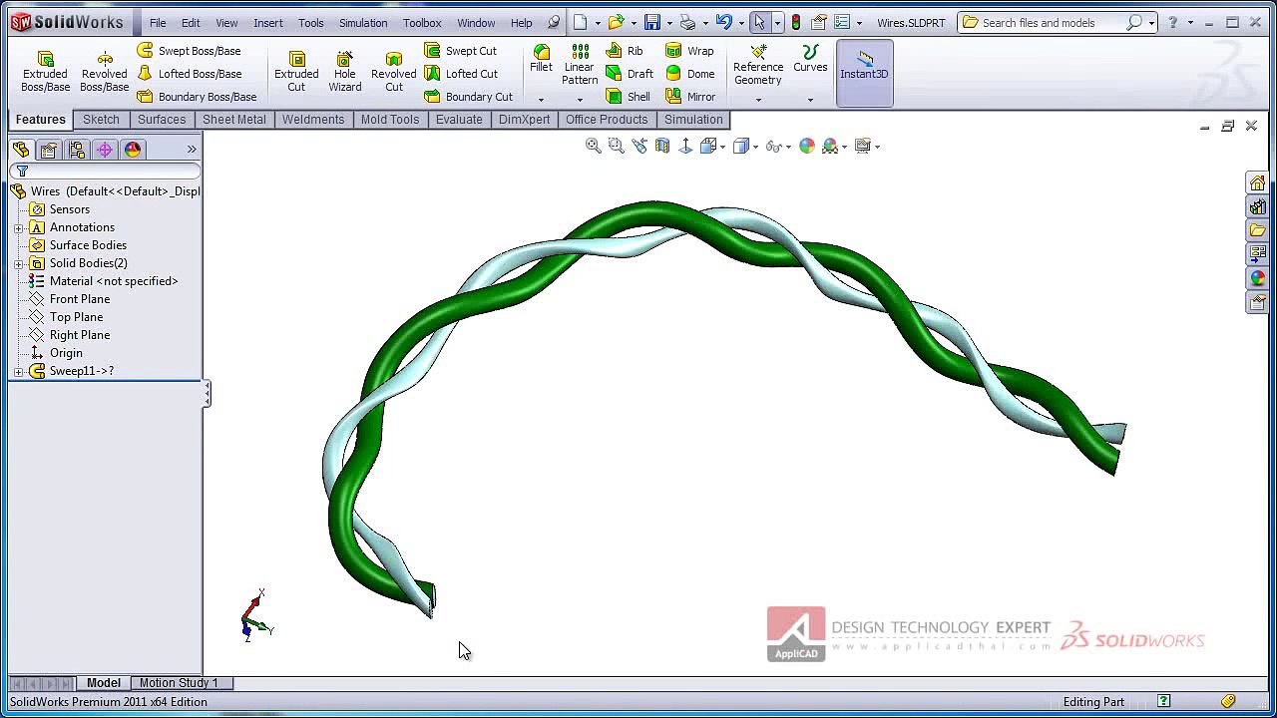The height and width of the screenshot is (718, 1277).
Task: Open the ConfigurationManager tab
Action: 77,150
